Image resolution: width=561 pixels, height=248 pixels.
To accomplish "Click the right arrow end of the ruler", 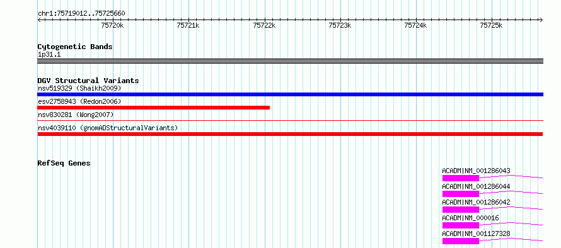I will (x=541, y=20).
